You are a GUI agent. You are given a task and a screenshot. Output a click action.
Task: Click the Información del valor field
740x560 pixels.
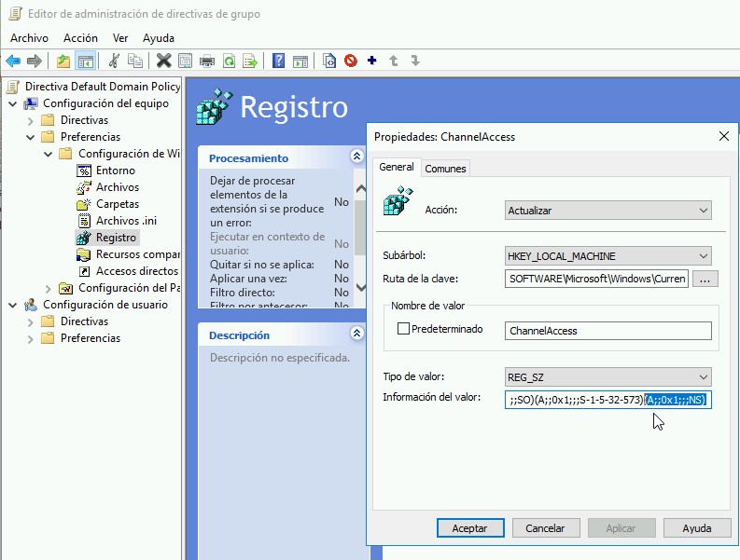click(607, 400)
